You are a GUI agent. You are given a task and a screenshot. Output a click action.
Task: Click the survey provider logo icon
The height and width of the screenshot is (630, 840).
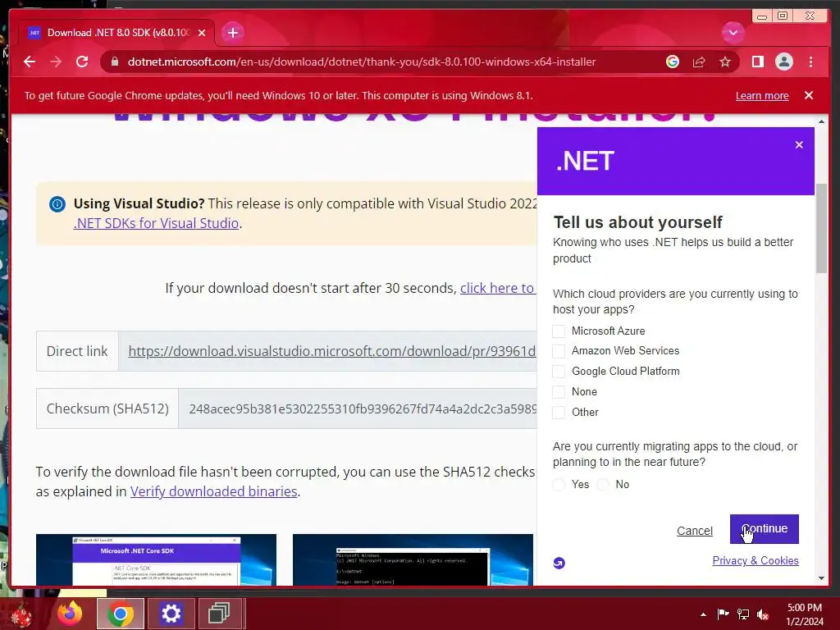coord(559,563)
